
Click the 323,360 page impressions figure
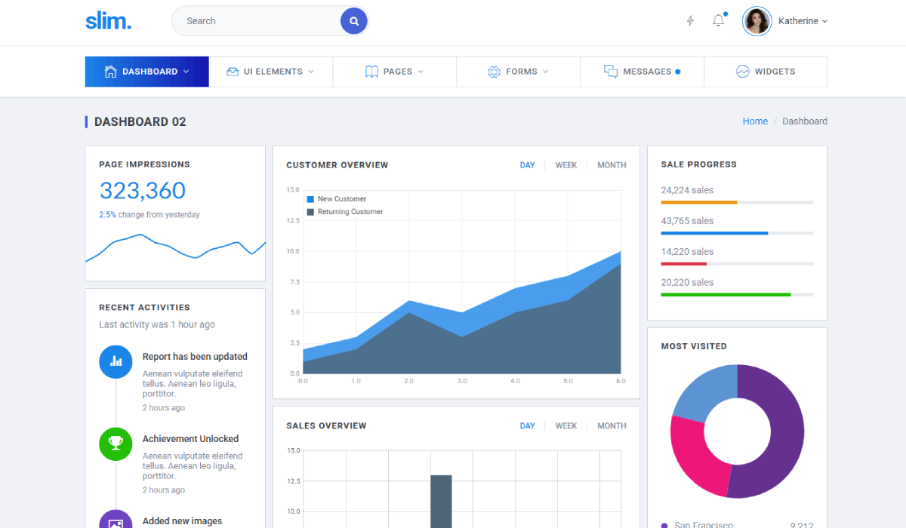(x=143, y=190)
